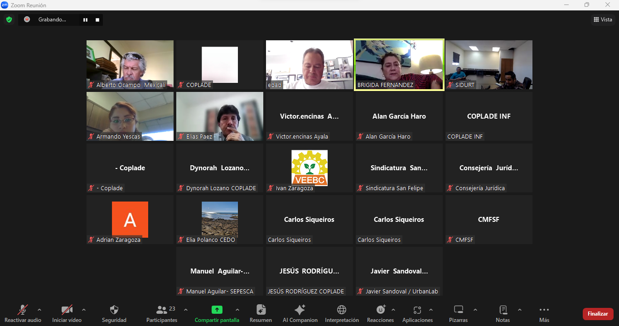The image size is (619, 326).
Task: Click muted mic icon beside CMFSF label
Action: pyautogui.click(x=450, y=240)
